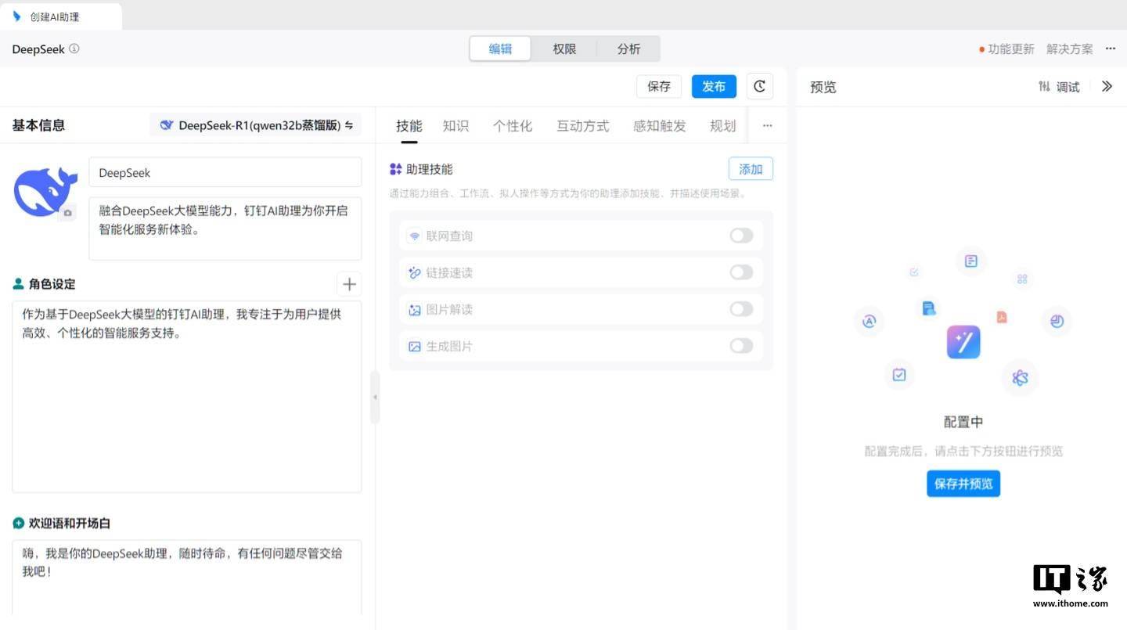Image resolution: width=1127 pixels, height=630 pixels.
Task: Click the 联网查询 wifi icon
Action: coord(415,236)
